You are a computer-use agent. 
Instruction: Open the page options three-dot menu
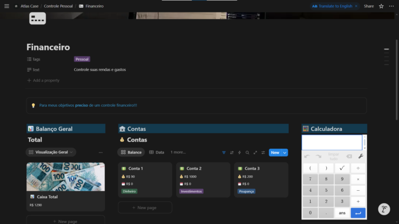(391, 6)
